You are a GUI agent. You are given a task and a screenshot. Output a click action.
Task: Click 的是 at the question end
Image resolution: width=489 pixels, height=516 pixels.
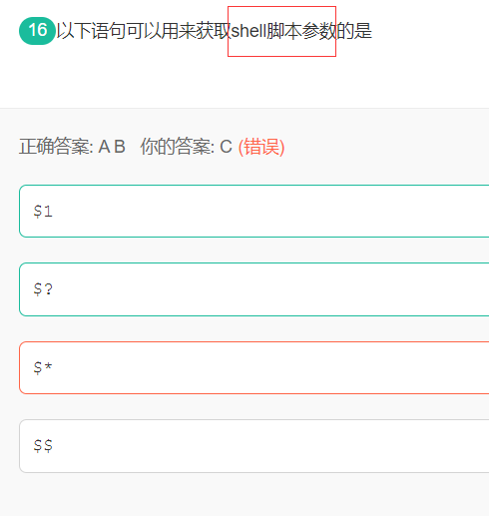click(354, 31)
